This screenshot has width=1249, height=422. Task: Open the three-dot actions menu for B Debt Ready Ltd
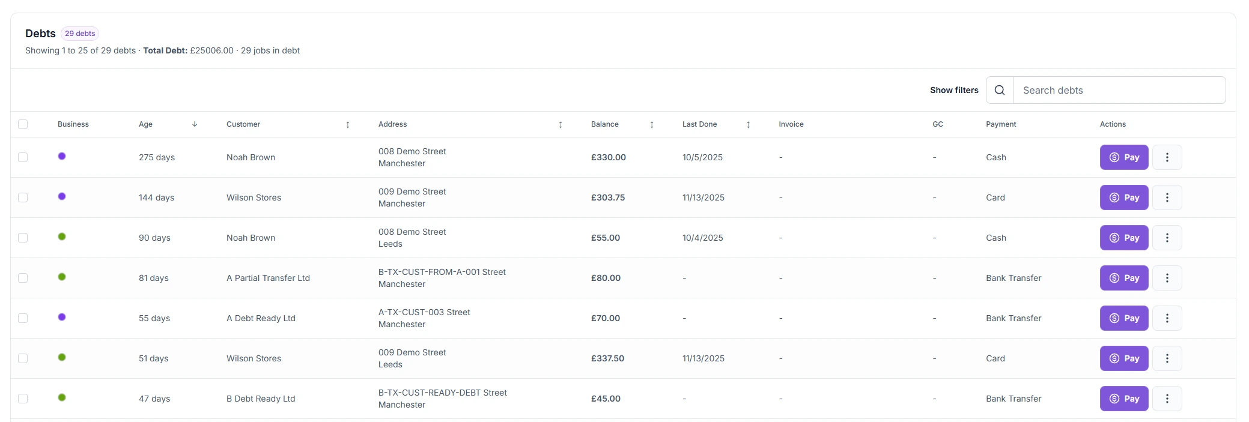pos(1167,398)
